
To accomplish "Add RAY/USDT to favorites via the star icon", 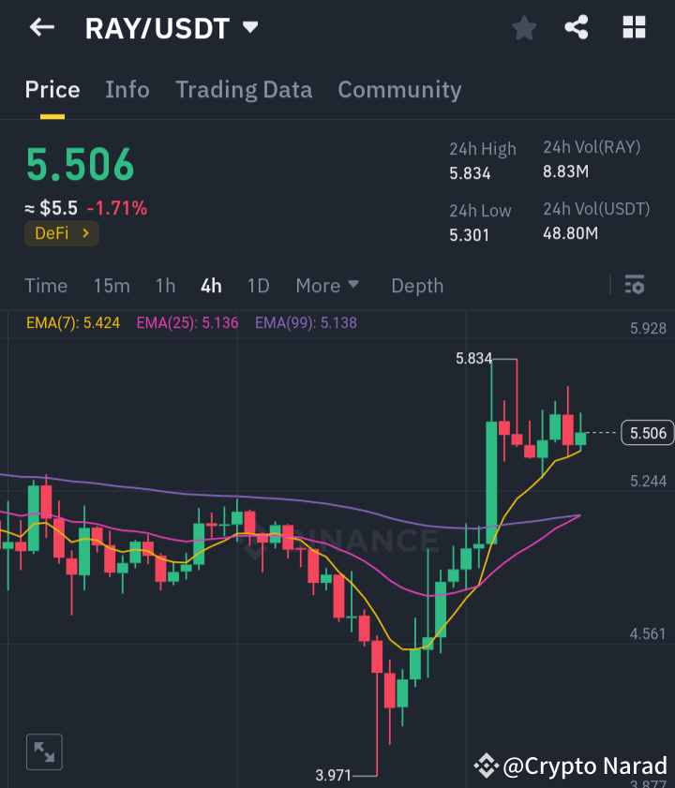I will pyautogui.click(x=524, y=27).
